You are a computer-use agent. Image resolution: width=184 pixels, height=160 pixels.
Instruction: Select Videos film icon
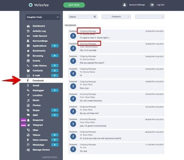point(28,135)
